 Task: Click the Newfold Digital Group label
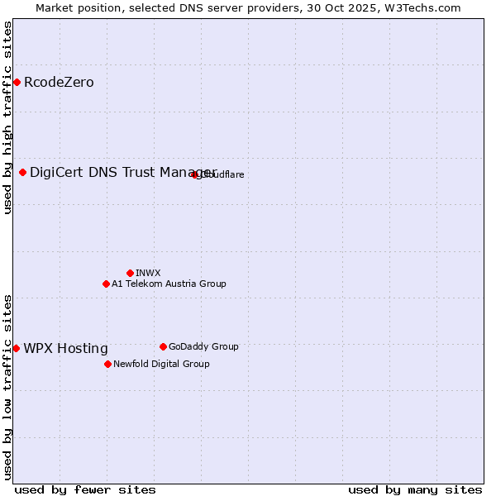161,364
